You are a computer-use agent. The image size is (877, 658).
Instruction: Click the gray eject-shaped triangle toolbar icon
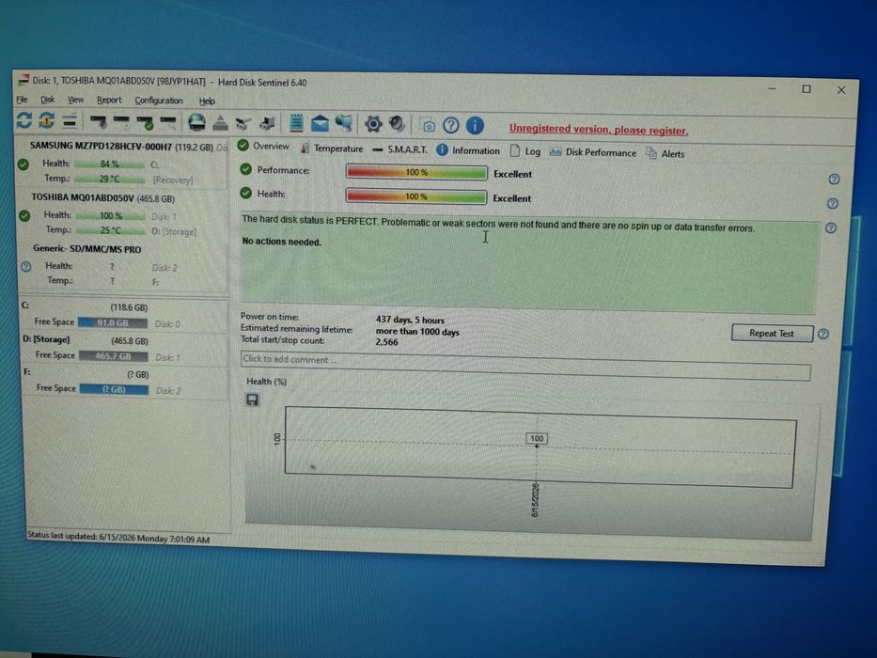click(220, 123)
